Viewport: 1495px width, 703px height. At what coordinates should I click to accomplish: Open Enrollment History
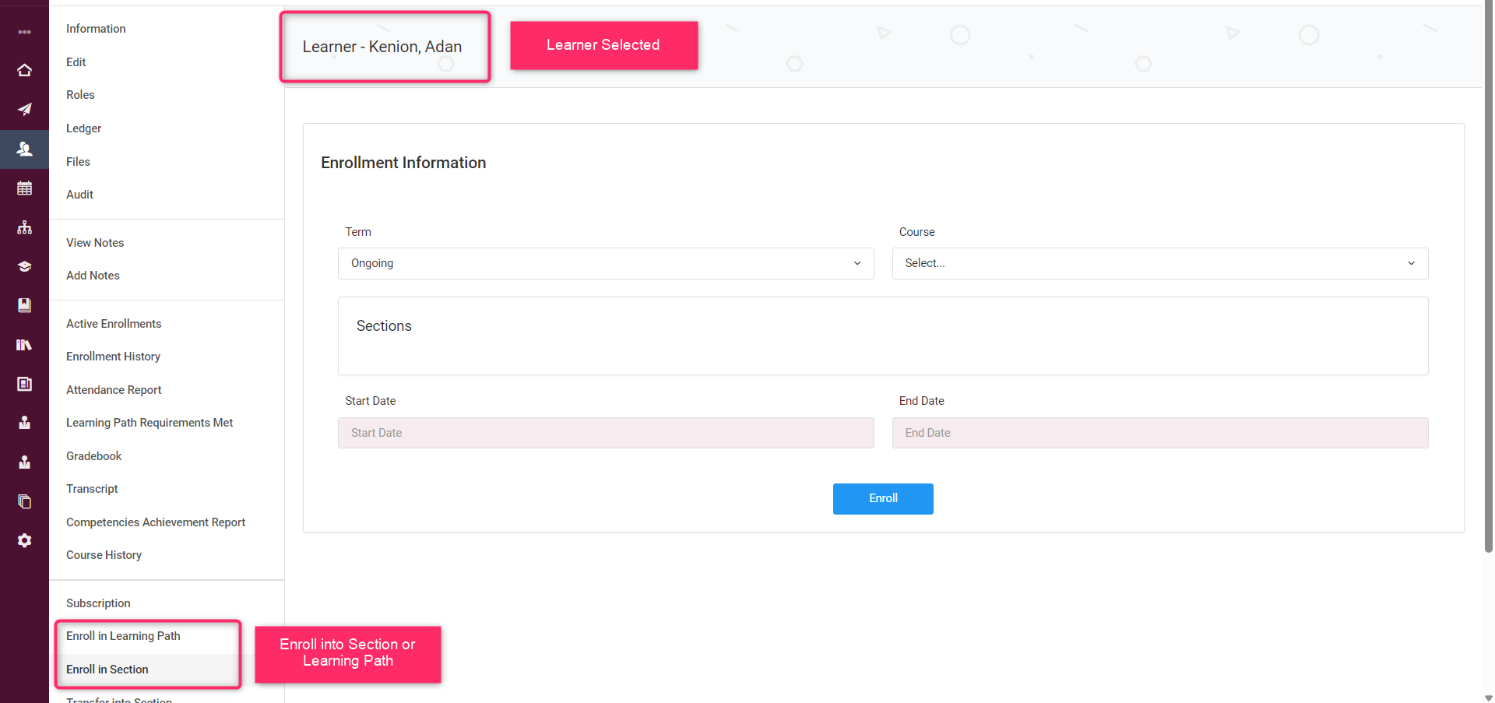coord(113,357)
